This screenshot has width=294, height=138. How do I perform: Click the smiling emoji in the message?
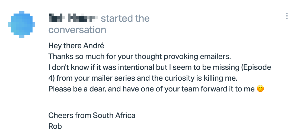click(x=260, y=89)
